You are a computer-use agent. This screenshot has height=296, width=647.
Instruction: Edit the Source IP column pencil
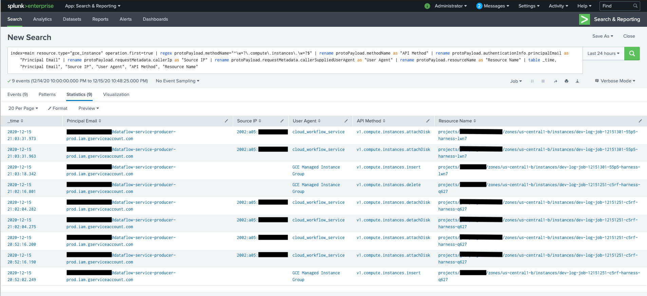tap(282, 121)
